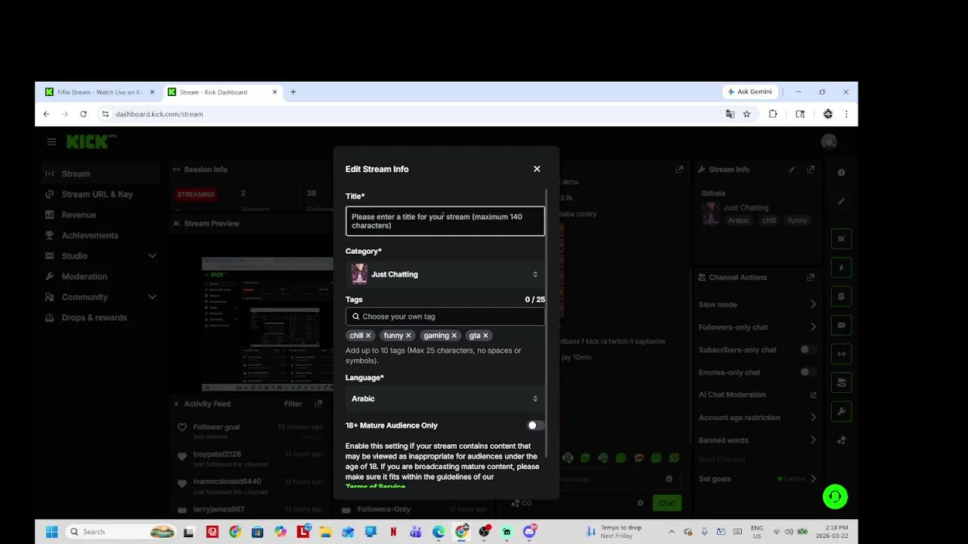
Task: Switch to the Fifiix Stream browser tab
Action: click(100, 92)
